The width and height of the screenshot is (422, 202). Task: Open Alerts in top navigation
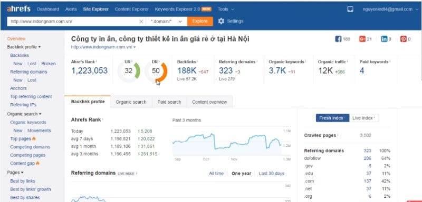tap(71, 9)
